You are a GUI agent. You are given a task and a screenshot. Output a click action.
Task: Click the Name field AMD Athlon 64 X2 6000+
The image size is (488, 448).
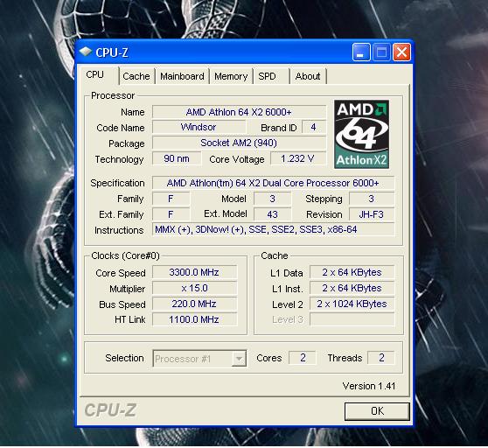tap(239, 112)
